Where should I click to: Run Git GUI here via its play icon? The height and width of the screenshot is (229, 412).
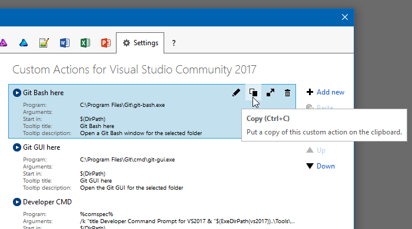(x=17, y=147)
